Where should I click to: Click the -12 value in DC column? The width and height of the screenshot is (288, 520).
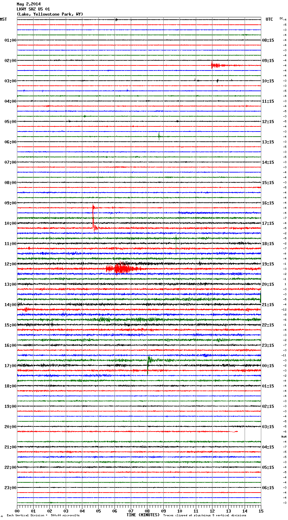[x=284, y=309]
